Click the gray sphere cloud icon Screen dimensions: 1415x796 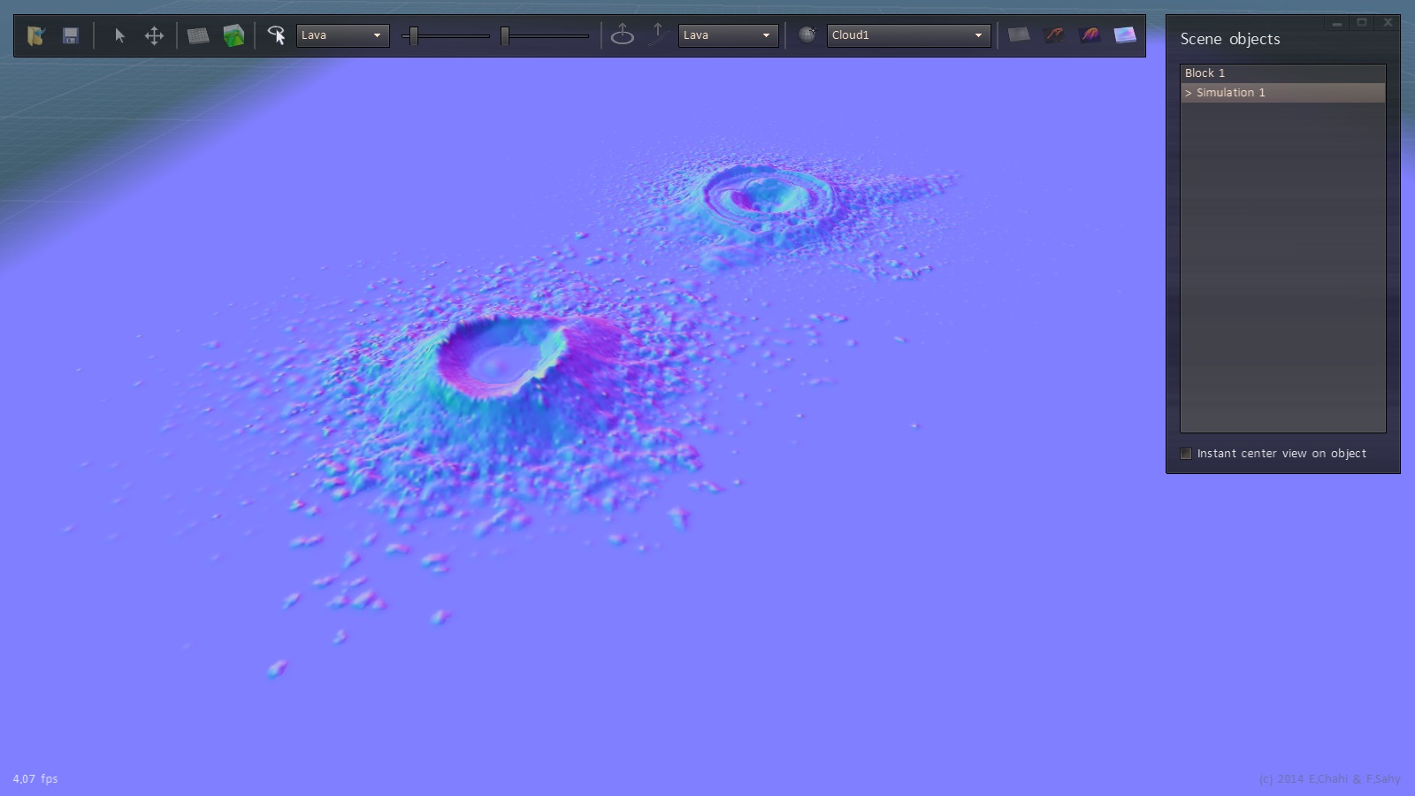(x=807, y=35)
